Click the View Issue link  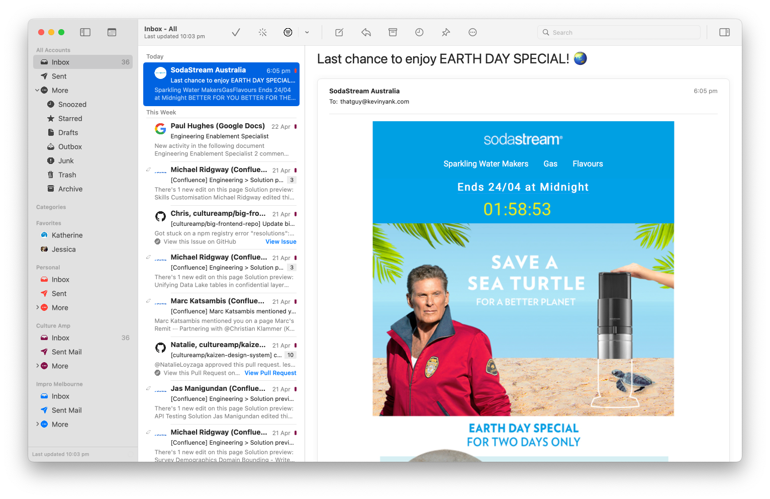coord(281,242)
